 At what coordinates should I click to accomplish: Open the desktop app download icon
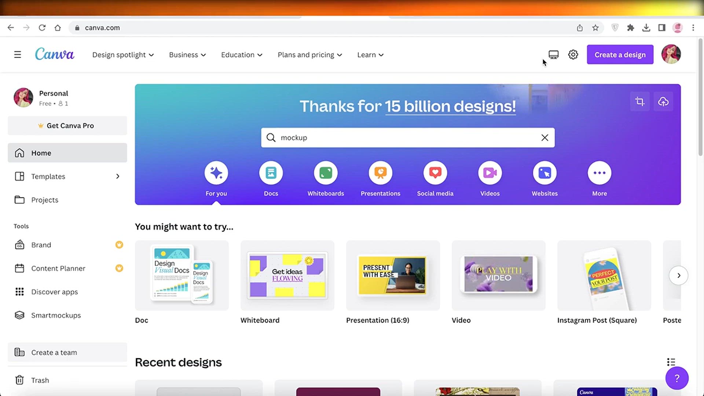[553, 55]
